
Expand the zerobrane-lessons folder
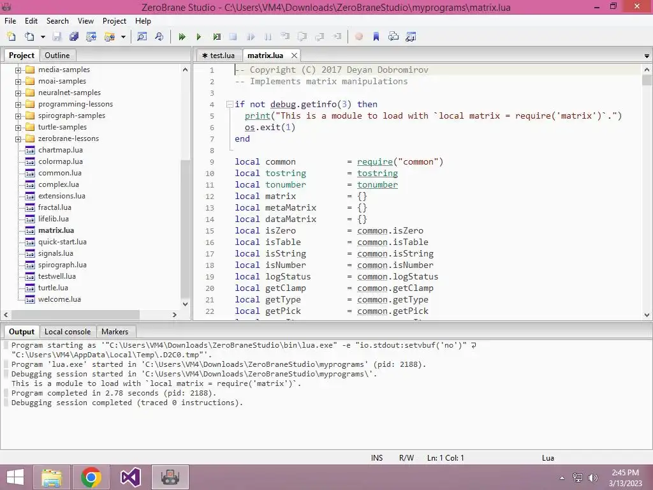click(x=18, y=138)
